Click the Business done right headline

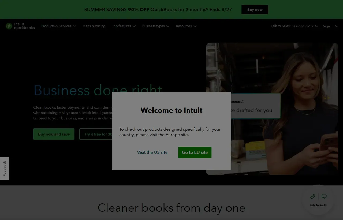click(98, 90)
